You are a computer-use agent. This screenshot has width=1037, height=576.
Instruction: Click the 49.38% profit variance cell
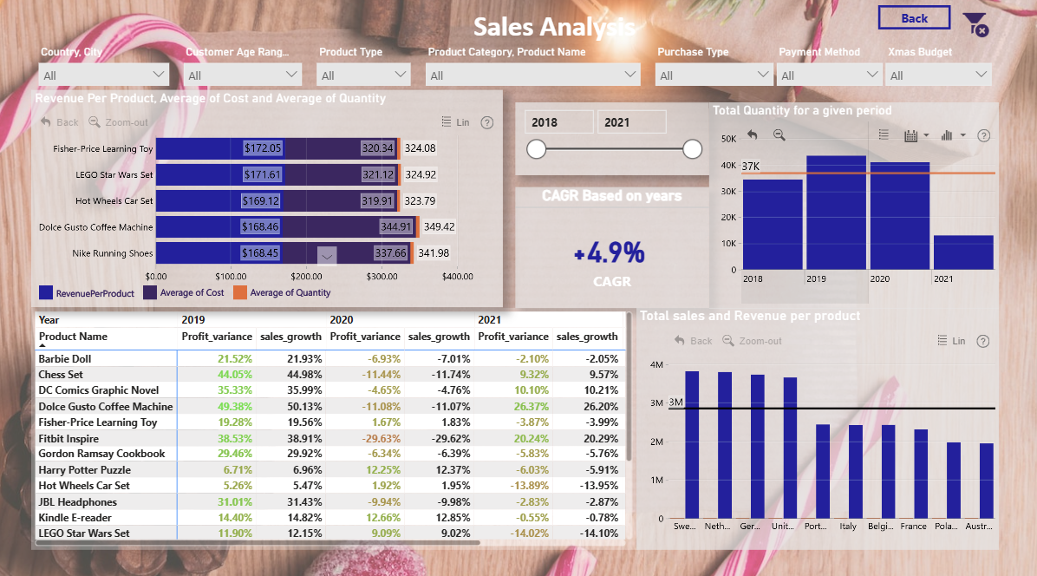[235, 407]
